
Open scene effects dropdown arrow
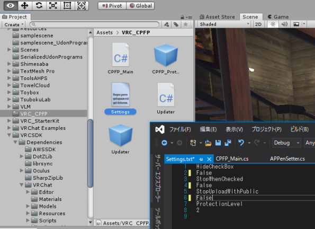tap(304, 24)
